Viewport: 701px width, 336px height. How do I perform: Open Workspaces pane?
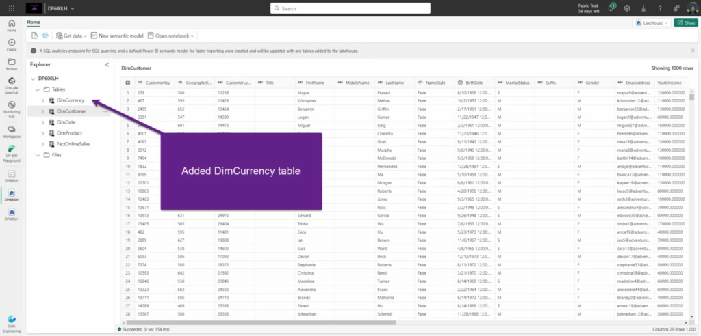pyautogui.click(x=12, y=132)
